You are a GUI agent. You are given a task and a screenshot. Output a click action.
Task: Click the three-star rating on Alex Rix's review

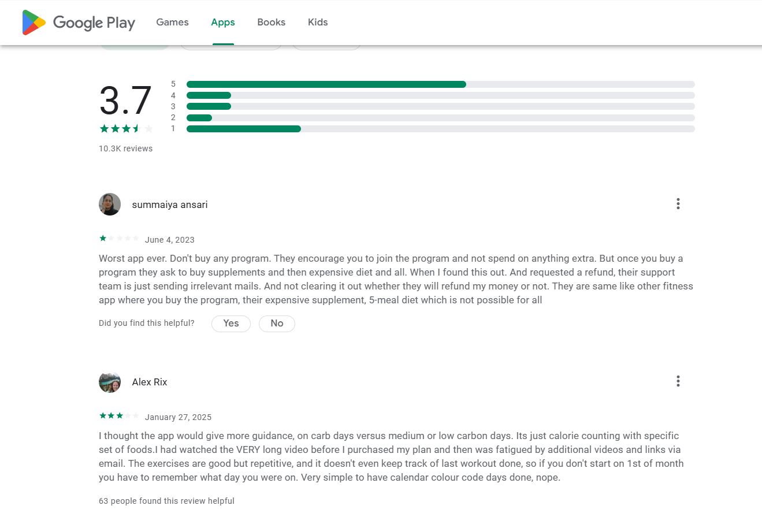point(120,416)
